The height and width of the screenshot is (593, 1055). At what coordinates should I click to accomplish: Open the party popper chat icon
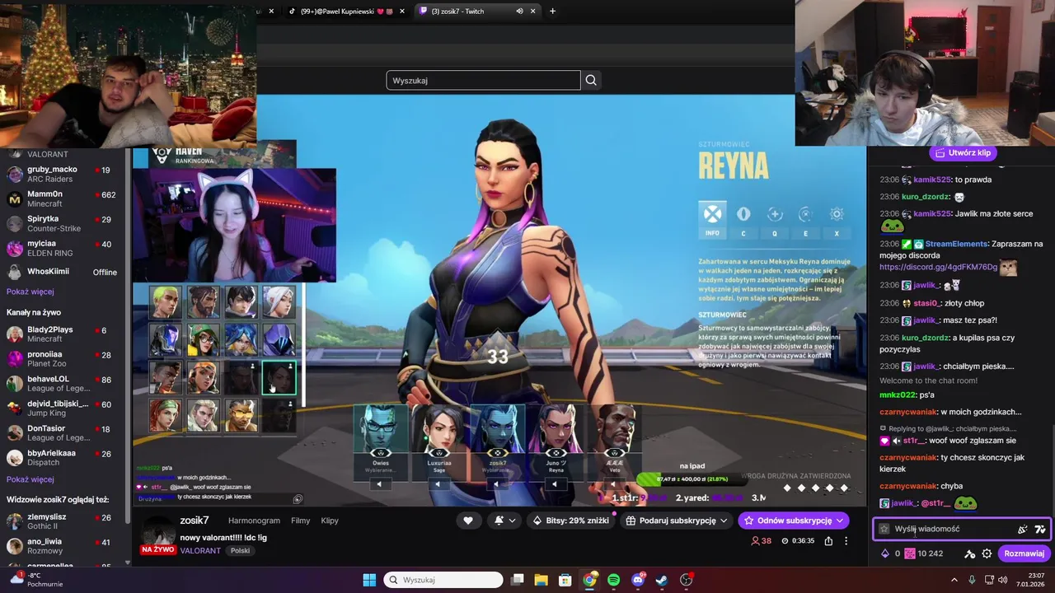point(1023,529)
